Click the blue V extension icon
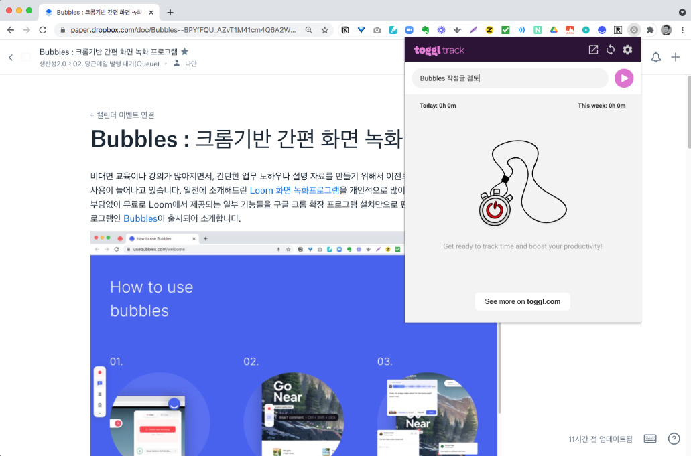Image resolution: width=691 pixels, height=456 pixels. click(x=361, y=30)
